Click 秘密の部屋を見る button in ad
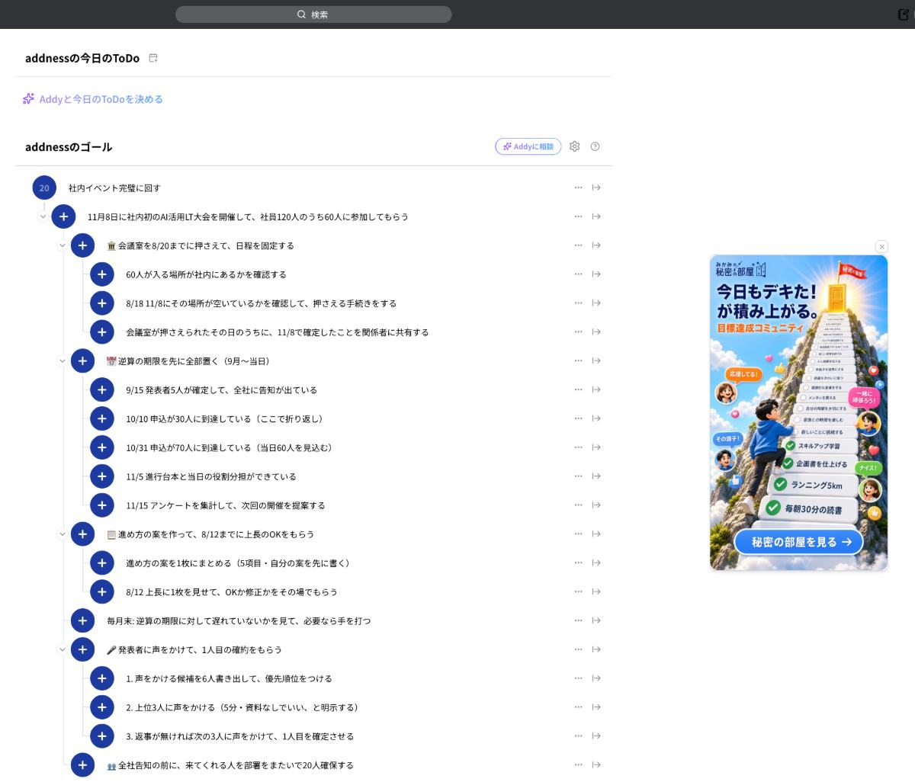The width and height of the screenshot is (915, 782). click(x=799, y=542)
